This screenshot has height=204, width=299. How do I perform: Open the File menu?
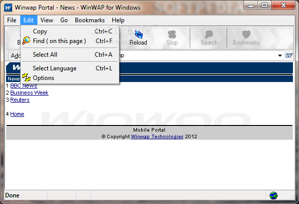(x=12, y=20)
